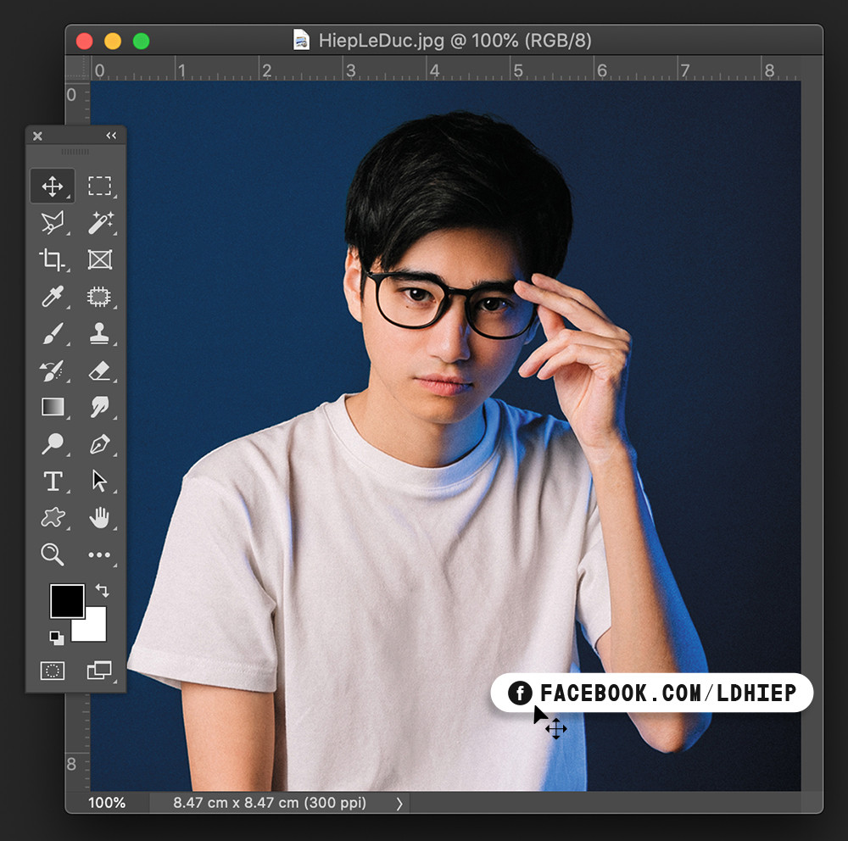Select the Eyedropper tool
Image resolution: width=848 pixels, height=841 pixels.
pos(53,297)
